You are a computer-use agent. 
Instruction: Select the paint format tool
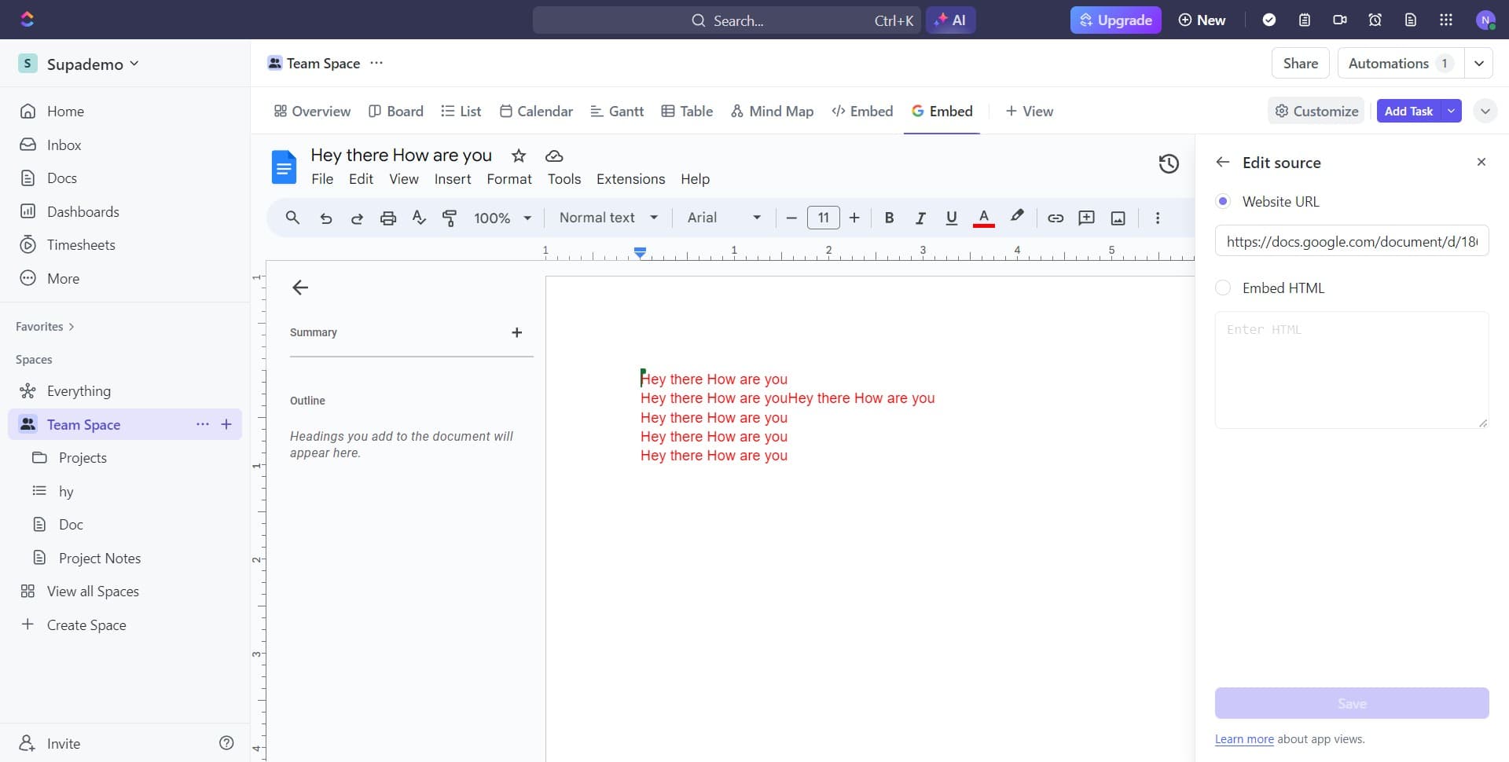(x=450, y=218)
